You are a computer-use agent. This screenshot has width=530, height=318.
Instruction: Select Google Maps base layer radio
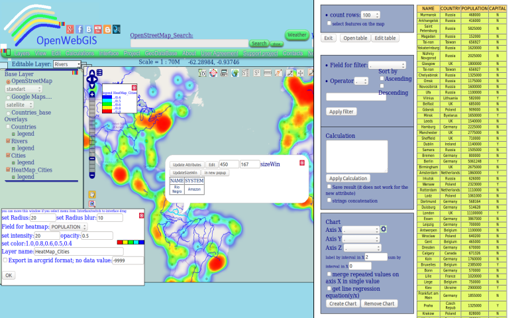[x=9, y=97]
